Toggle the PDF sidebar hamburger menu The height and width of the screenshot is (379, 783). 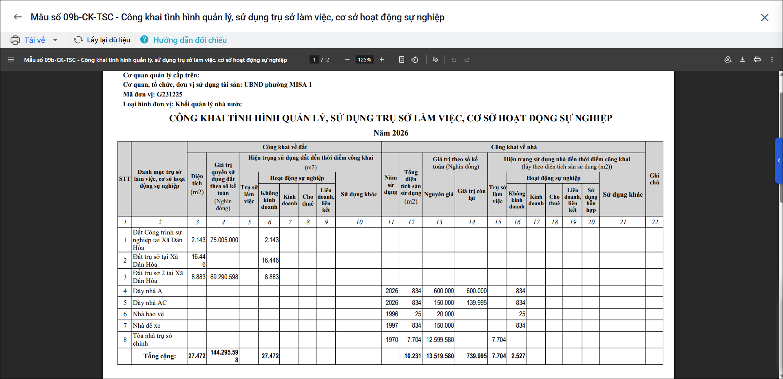(x=11, y=59)
